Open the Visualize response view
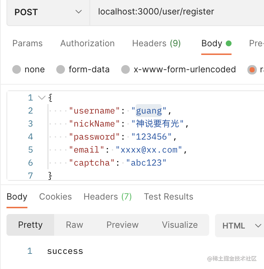Viewport: 264px width, 269px height. click(180, 225)
